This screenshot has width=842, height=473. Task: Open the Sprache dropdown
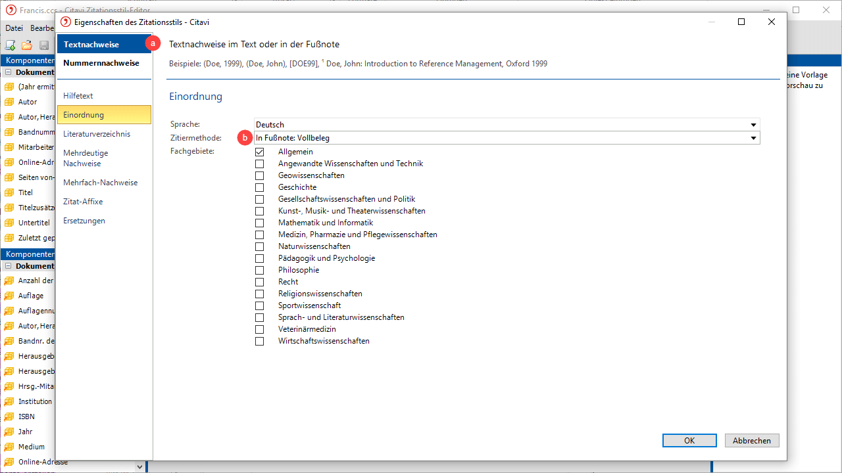tap(753, 125)
